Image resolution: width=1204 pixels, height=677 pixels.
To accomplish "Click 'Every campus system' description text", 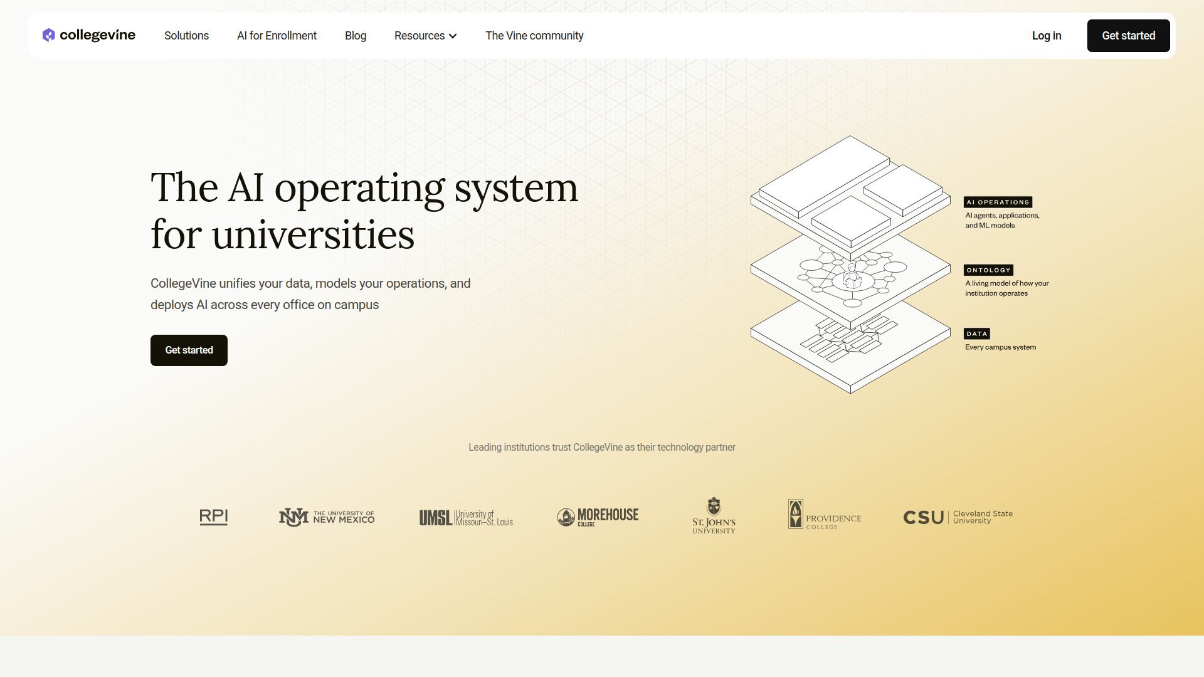I will click(x=1000, y=347).
